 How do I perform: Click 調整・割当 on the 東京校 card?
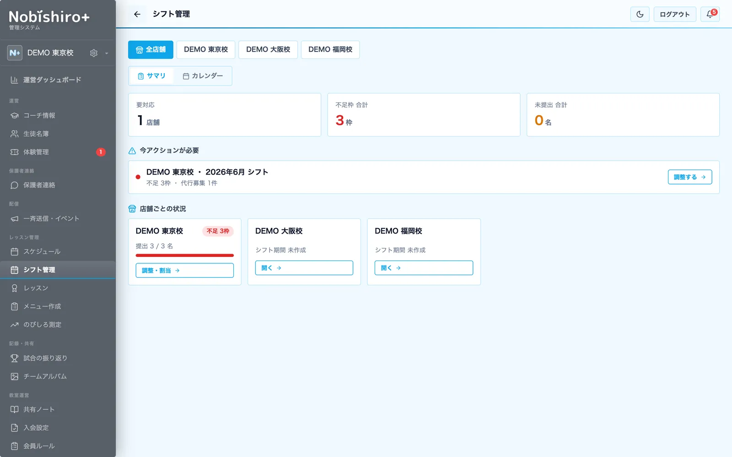(185, 271)
